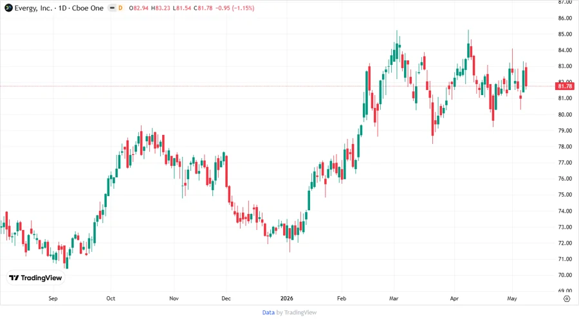Follow the blue Data link
The width and height of the screenshot is (579, 320).
pos(268,313)
